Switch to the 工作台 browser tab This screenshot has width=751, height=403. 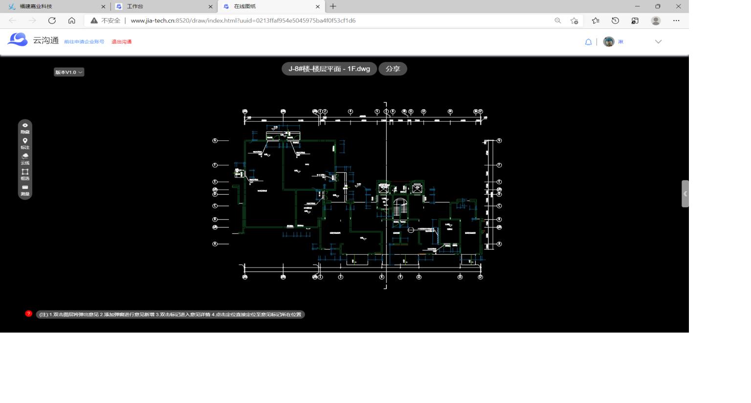tap(160, 6)
